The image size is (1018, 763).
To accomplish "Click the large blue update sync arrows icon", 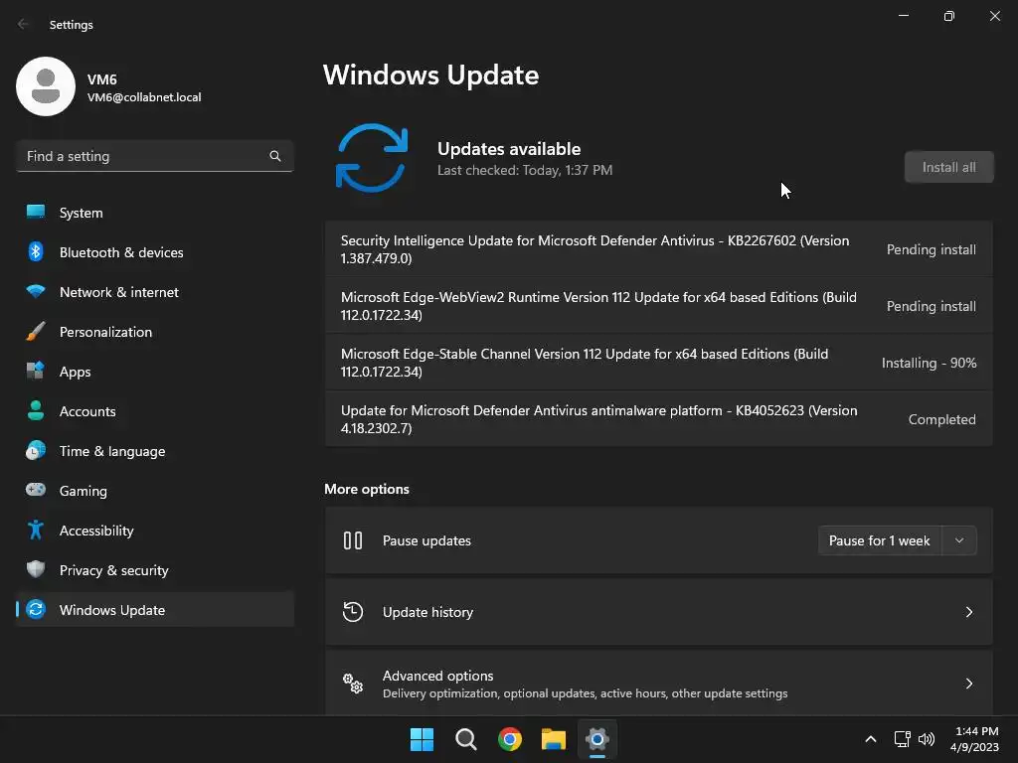I will tap(372, 158).
